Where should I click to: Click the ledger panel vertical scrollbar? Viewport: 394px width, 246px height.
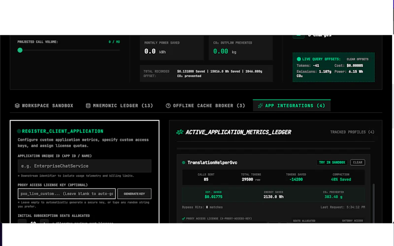point(373,203)
